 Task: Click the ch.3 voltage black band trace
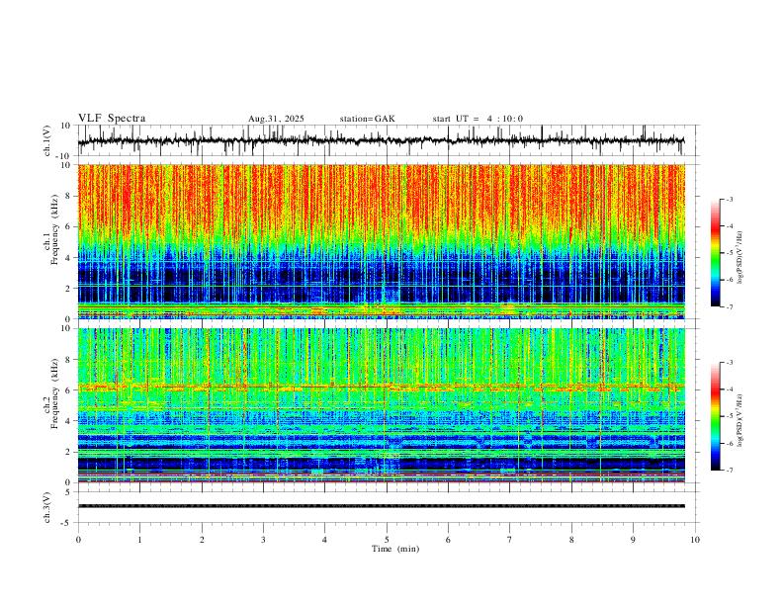[x=381, y=506]
